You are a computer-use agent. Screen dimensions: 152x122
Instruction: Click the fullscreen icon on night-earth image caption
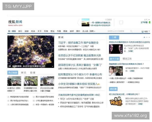(x=10, y=66)
